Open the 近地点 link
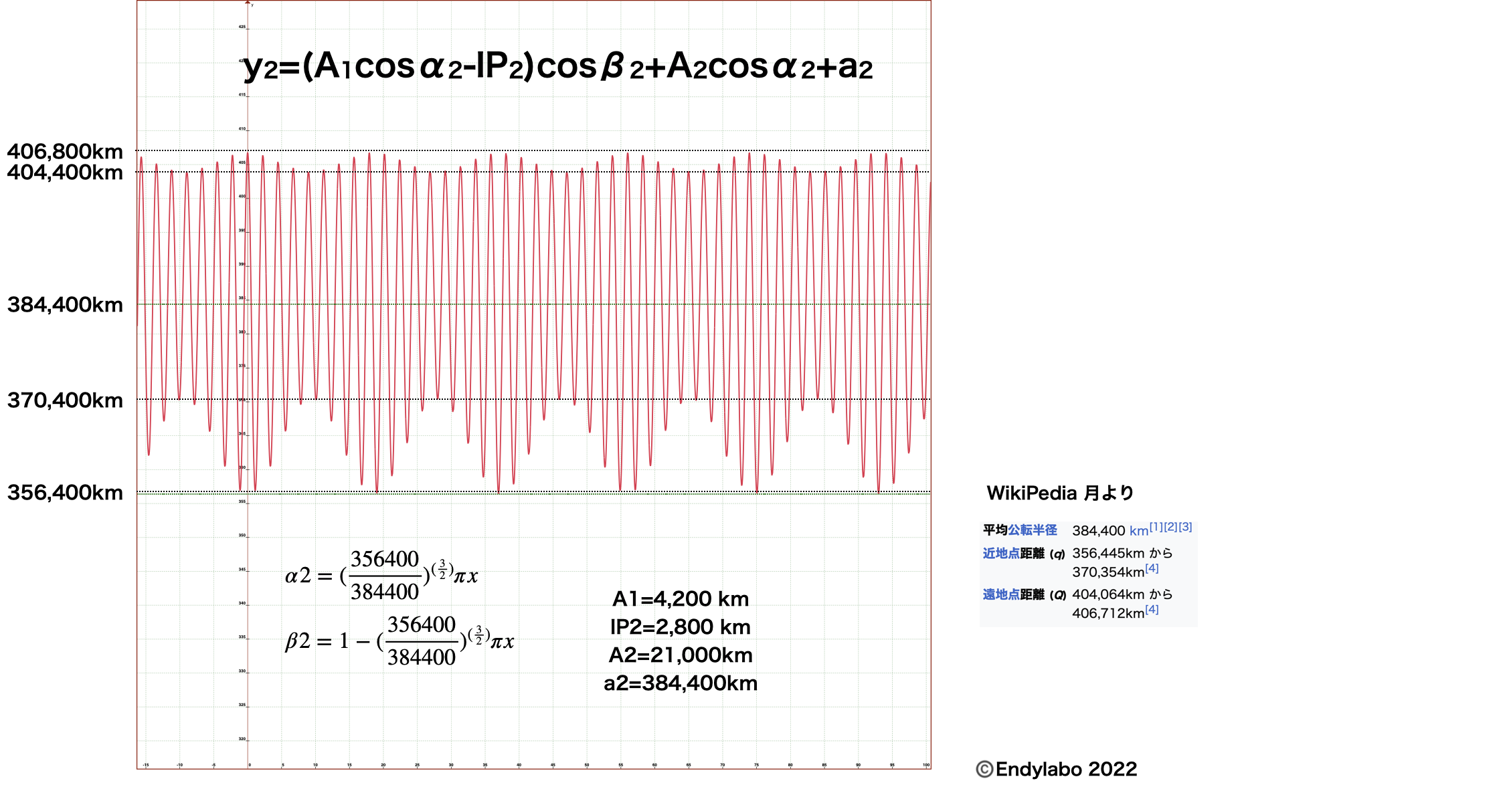This screenshot has height=789, width=1507. (x=1001, y=554)
